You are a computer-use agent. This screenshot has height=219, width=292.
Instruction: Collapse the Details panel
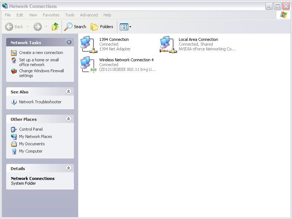pyautogui.click(x=69, y=168)
